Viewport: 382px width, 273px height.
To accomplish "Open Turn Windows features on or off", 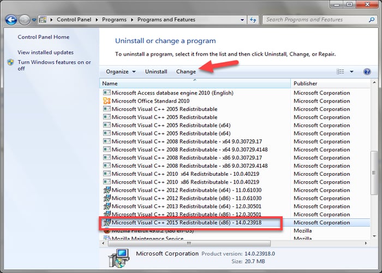I will [x=54, y=66].
